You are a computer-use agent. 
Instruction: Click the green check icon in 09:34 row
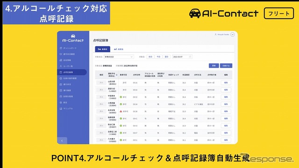coord(121,104)
